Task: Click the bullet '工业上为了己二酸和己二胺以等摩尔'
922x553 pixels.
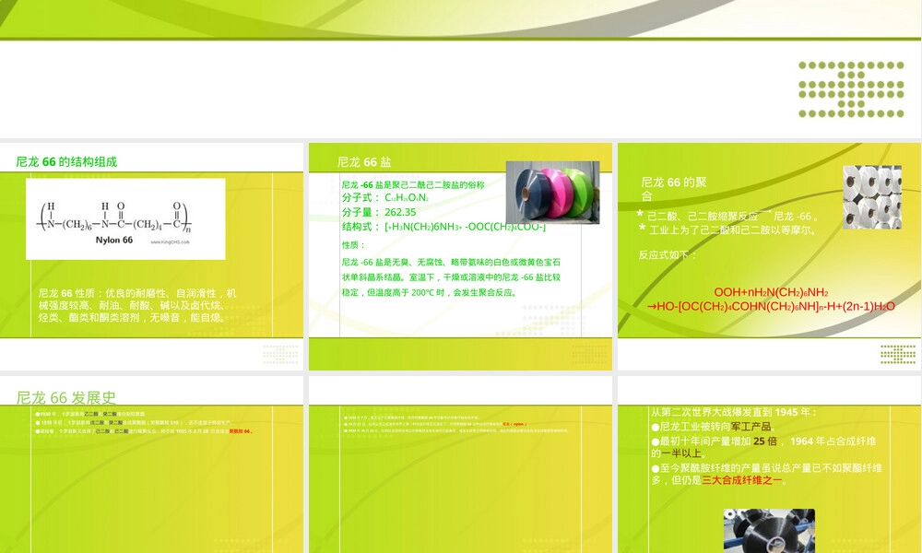Action: coord(728,229)
